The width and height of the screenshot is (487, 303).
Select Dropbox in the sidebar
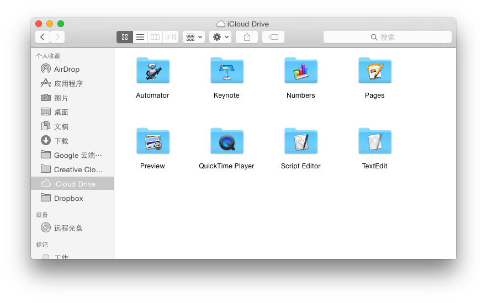tap(68, 198)
